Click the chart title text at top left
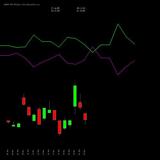The height and width of the screenshot is (160, 160). click(x=22, y=5)
